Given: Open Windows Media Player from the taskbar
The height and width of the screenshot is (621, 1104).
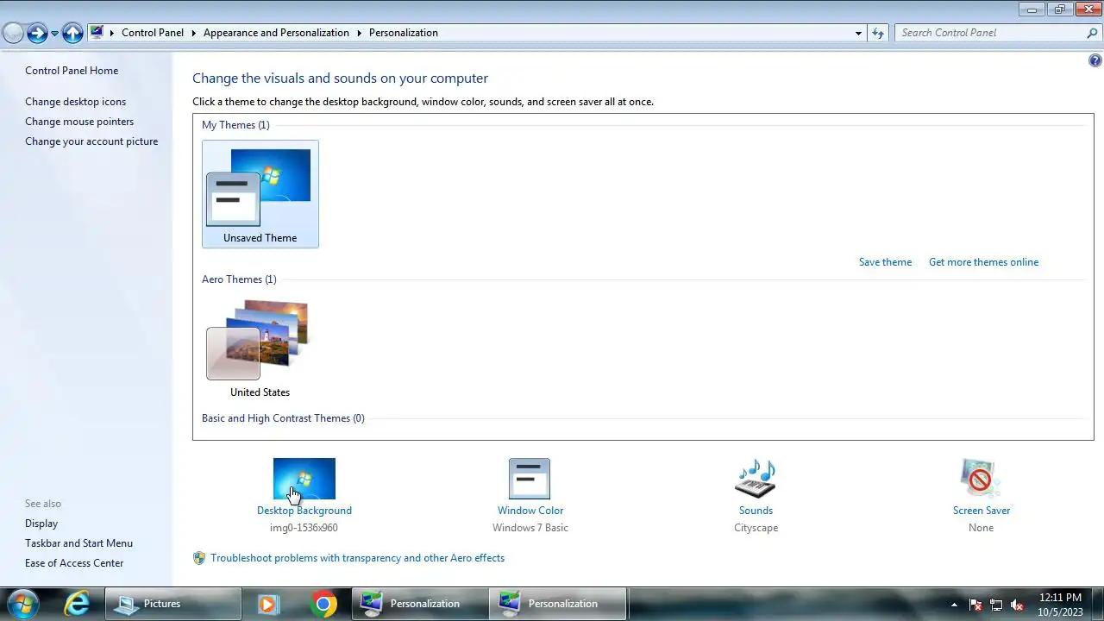Looking at the screenshot, I should (268, 604).
